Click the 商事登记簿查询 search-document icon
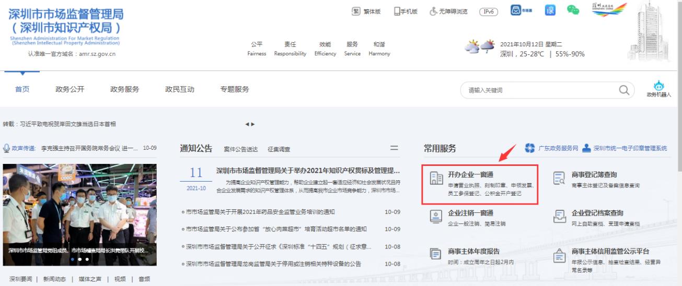This screenshot has height=286, width=682. point(559,179)
